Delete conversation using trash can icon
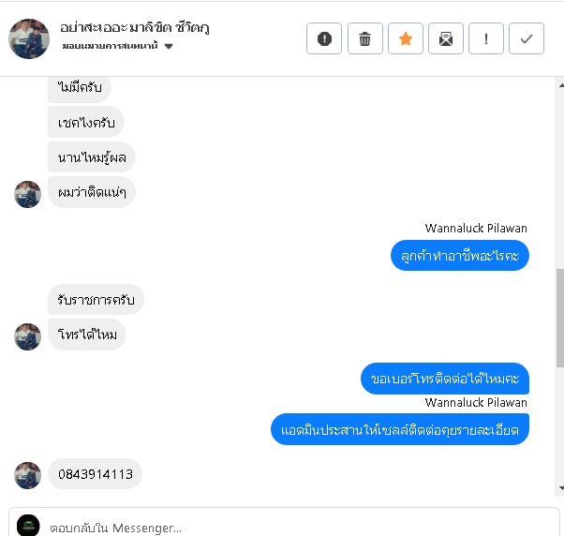The image size is (564, 536). (x=364, y=38)
